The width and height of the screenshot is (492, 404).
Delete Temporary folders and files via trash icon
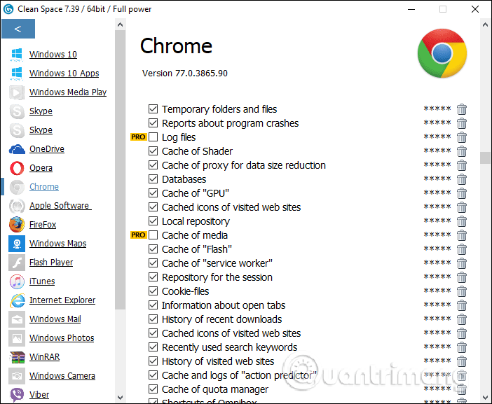[462, 109]
